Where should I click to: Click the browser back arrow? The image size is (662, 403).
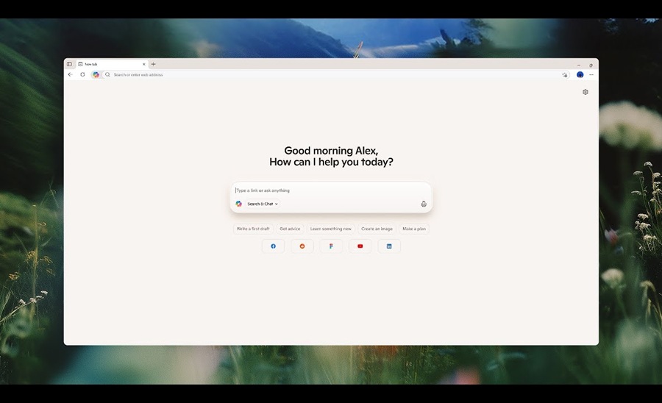pos(71,74)
